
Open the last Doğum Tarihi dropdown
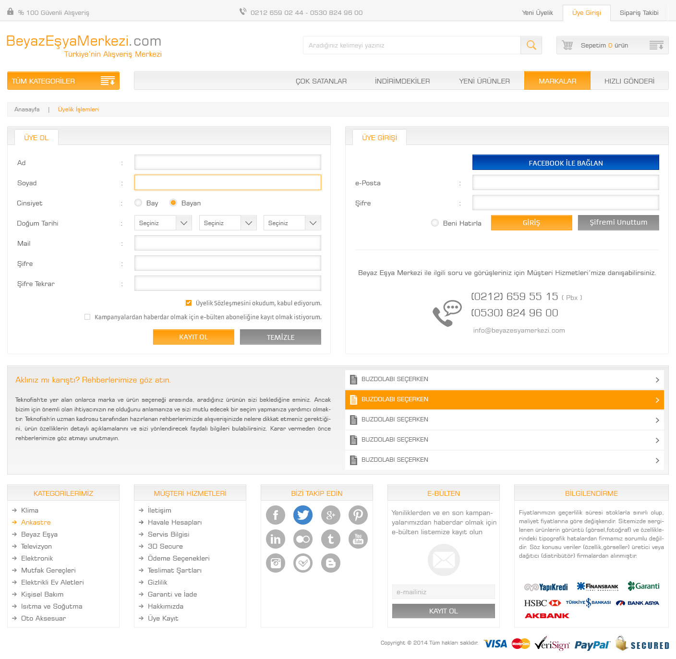tap(292, 223)
